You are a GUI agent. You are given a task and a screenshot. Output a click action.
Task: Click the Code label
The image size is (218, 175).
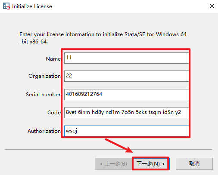click(54, 113)
